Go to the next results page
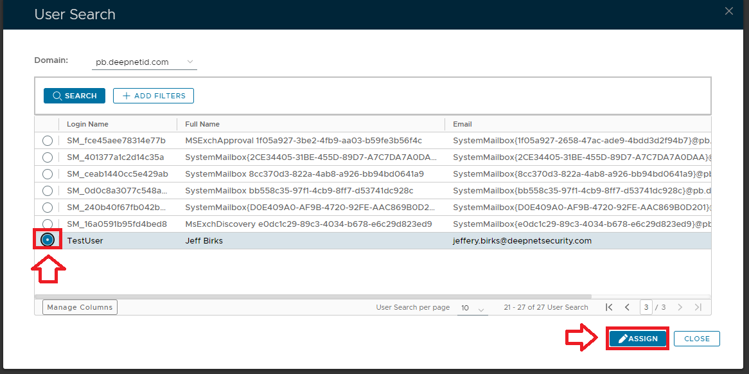749x374 pixels. (x=680, y=308)
